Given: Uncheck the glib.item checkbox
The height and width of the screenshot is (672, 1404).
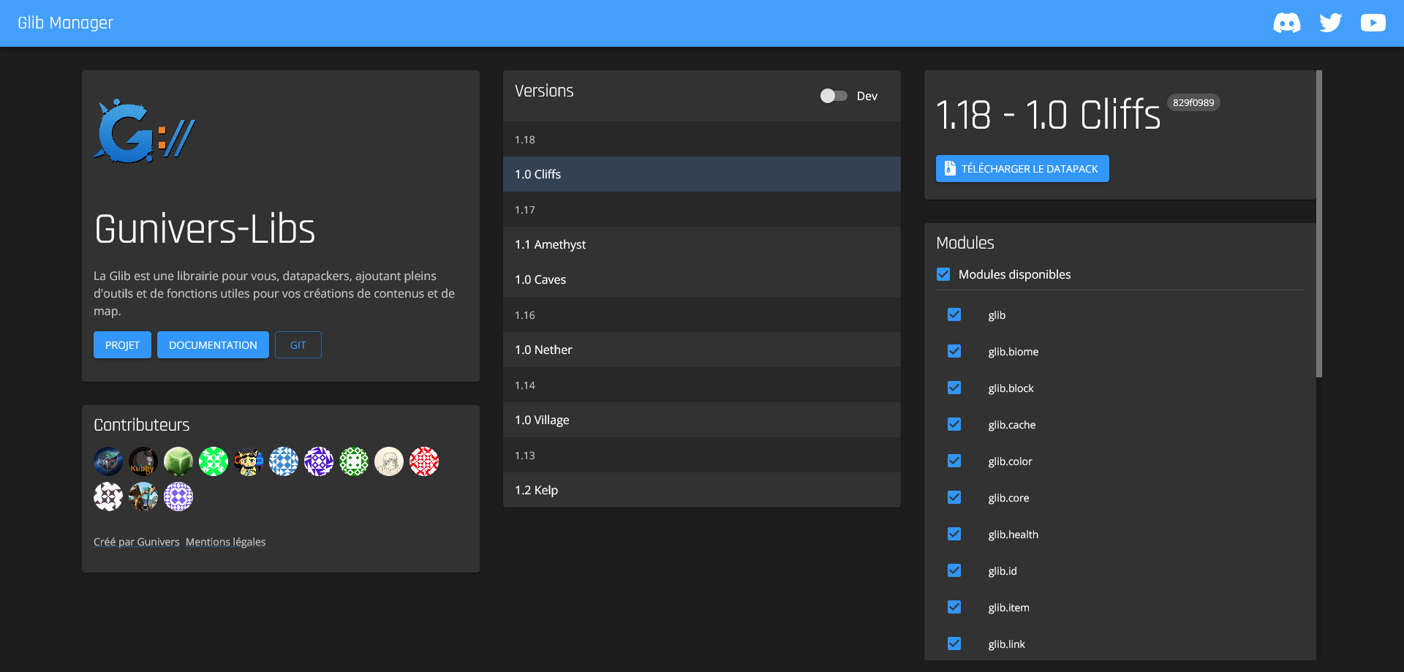Looking at the screenshot, I should tap(954, 607).
